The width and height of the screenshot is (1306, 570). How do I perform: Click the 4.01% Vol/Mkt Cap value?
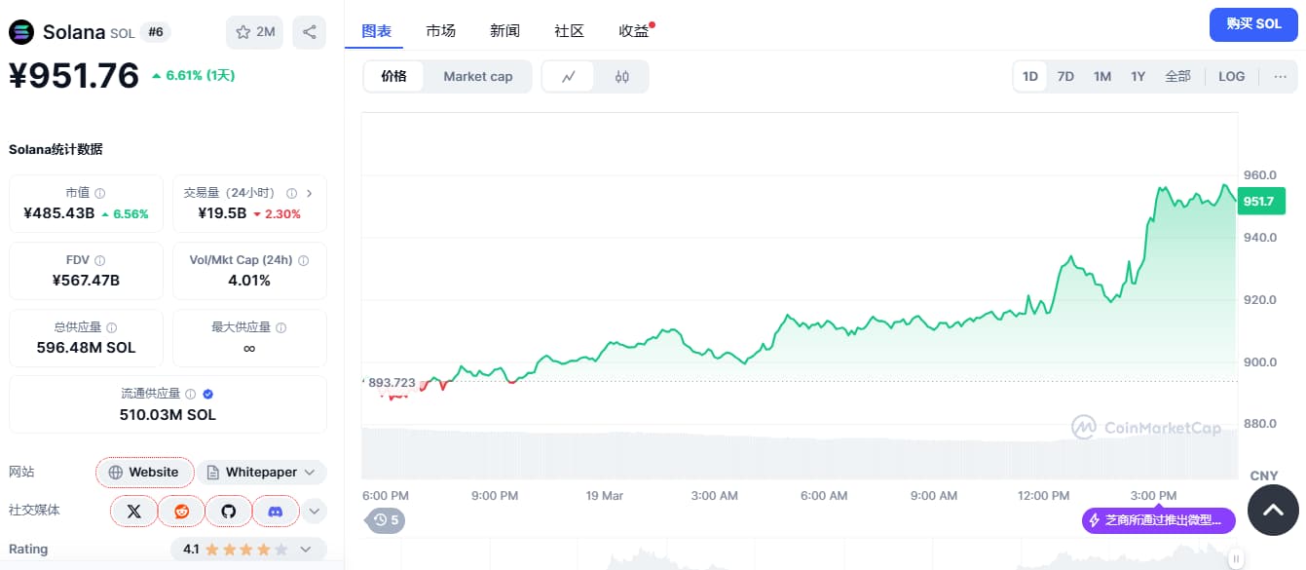pos(249,281)
